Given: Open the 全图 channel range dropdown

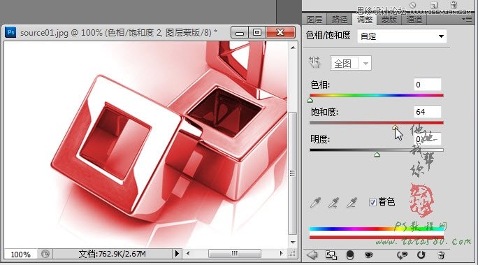Looking at the screenshot, I should [351, 64].
